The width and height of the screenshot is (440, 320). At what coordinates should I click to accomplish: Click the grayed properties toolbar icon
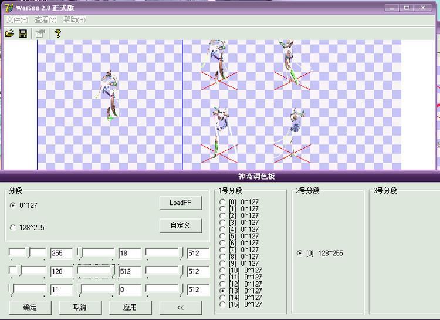click(x=40, y=33)
